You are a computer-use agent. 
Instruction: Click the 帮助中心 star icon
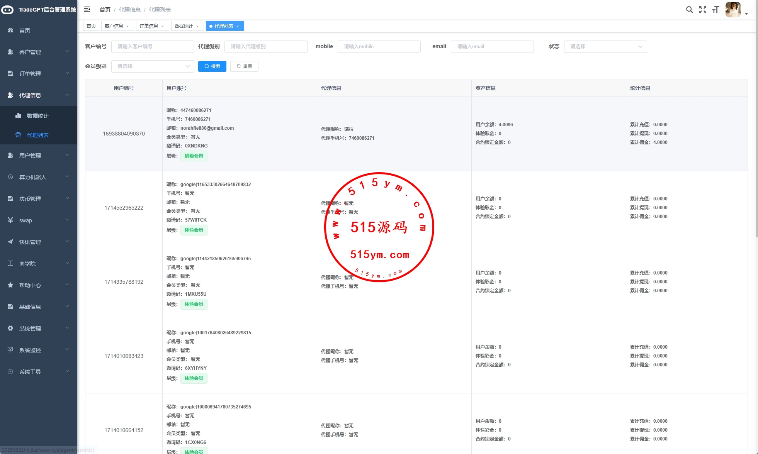(x=10, y=285)
